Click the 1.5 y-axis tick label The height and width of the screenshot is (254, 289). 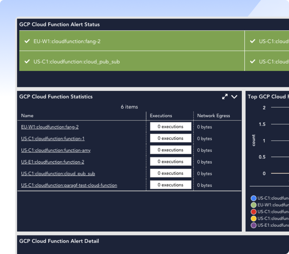pyautogui.click(x=262, y=124)
